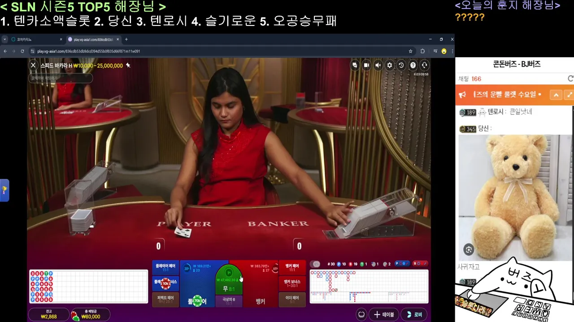Expand the chat announcement with the diagonal arrow icon
The width and height of the screenshot is (574, 322).
click(570, 95)
